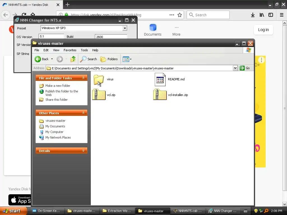Screen dimensions: 287x215
Task: Click the magnifier tray icon
Action: point(266,211)
